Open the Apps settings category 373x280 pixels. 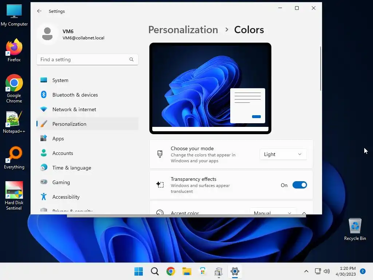point(87,139)
